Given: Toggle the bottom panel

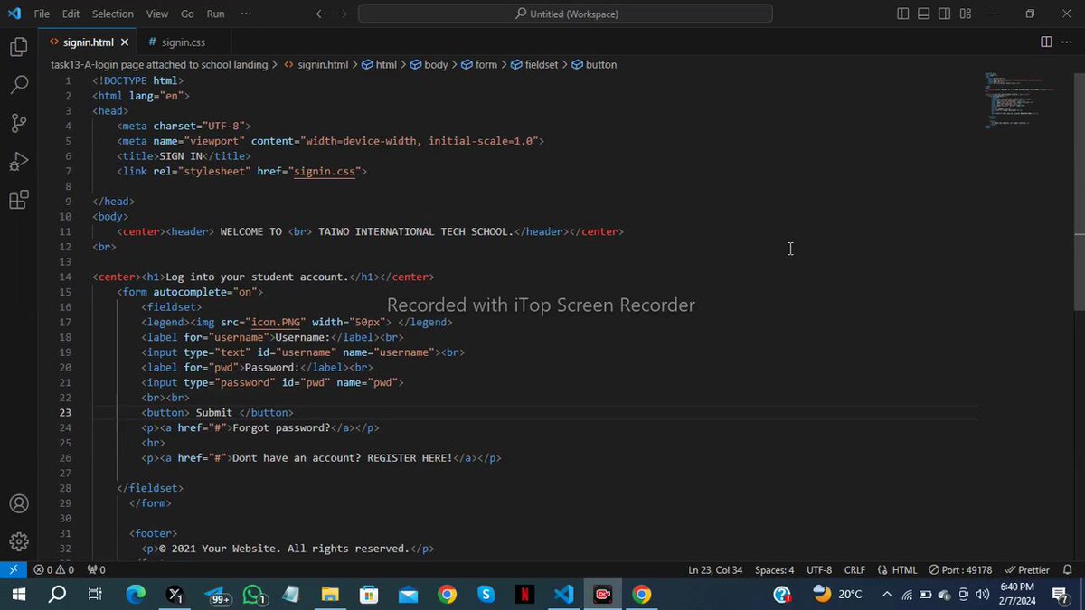Looking at the screenshot, I should click(x=924, y=14).
